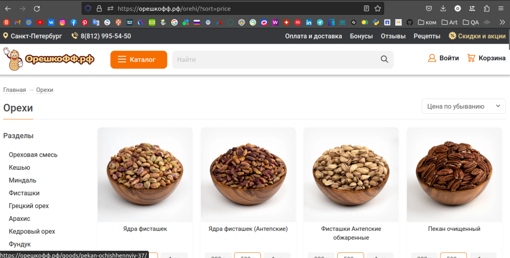
Task: Click Войти to sign in
Action: 443,58
